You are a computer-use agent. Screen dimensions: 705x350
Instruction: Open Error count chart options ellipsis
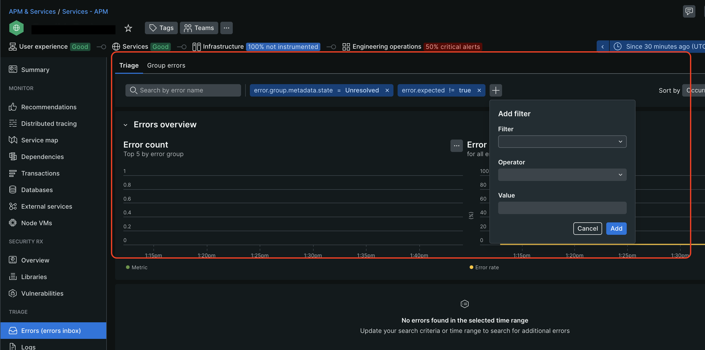coord(456,146)
